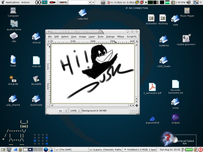Click the screenshot camera icon in panel

click(103, 2)
